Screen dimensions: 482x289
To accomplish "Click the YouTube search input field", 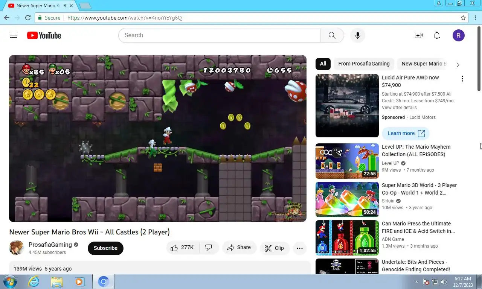I will [x=219, y=35].
